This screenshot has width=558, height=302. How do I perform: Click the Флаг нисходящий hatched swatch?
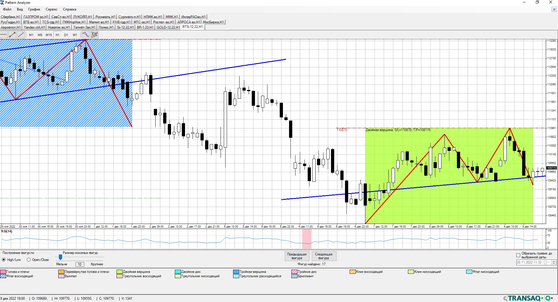click(469, 272)
